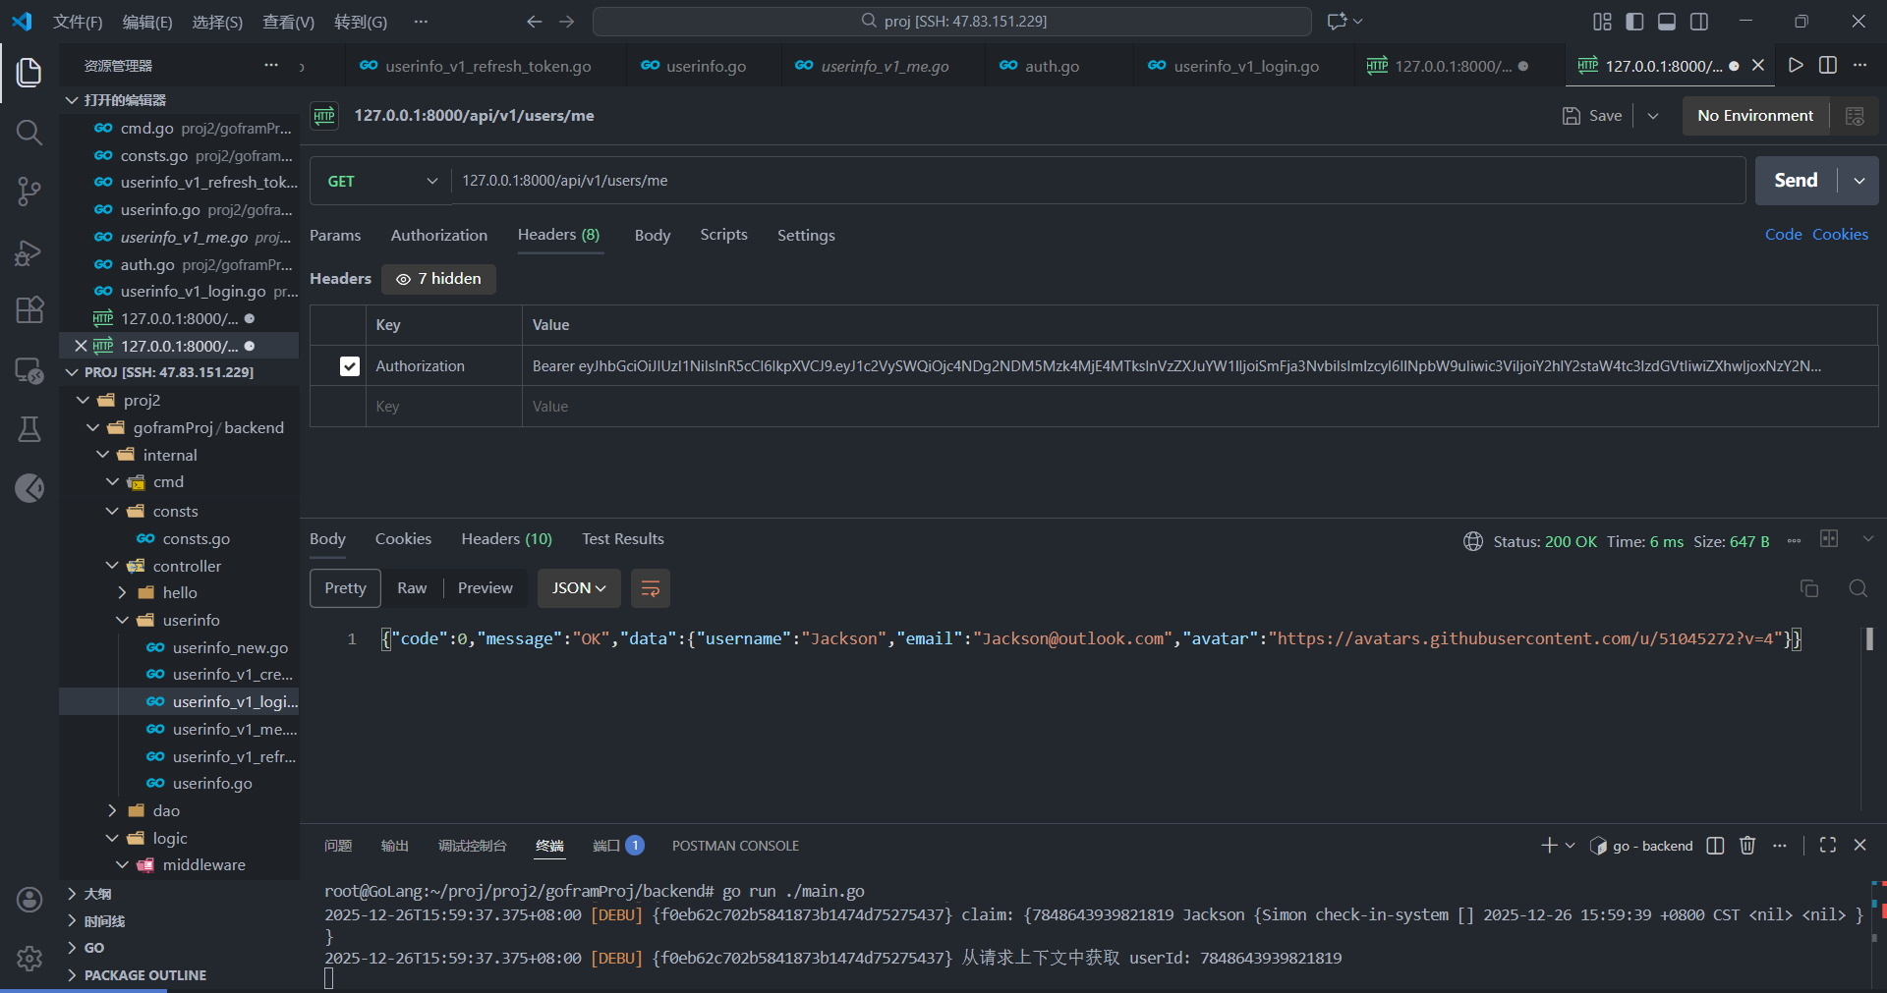Click the empty header Key field

click(444, 407)
